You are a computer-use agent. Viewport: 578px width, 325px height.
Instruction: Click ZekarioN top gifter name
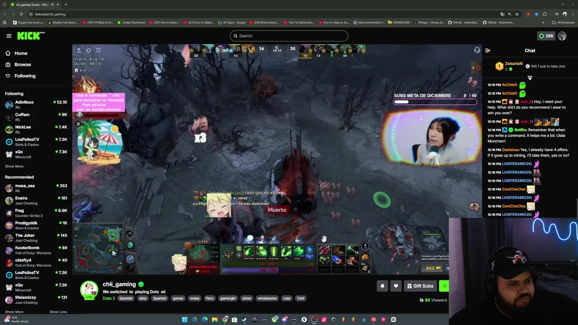coord(513,64)
